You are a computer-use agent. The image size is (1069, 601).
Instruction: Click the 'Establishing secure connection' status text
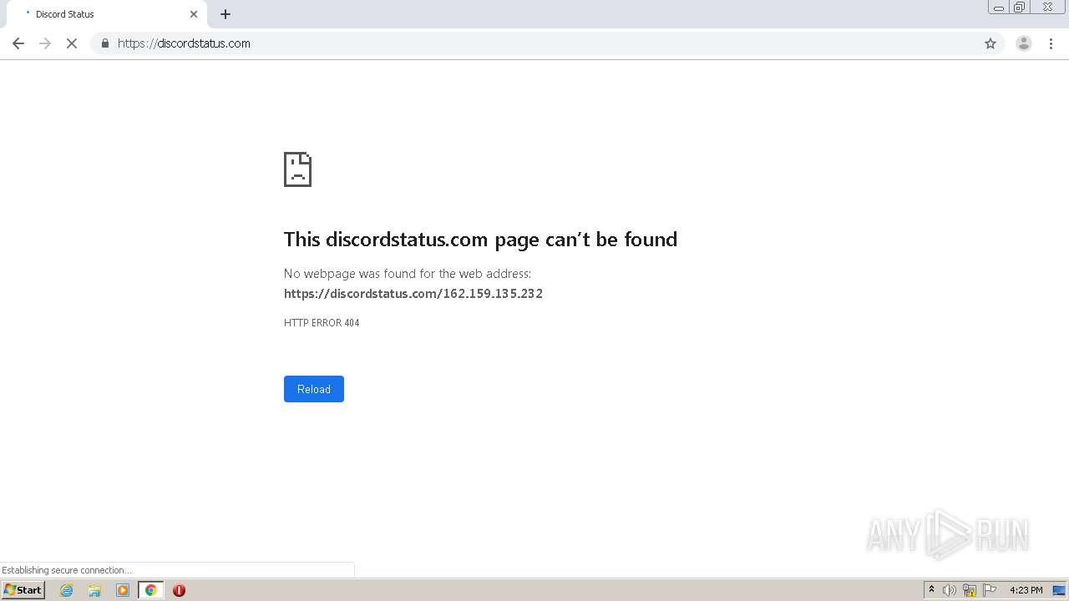click(67, 570)
